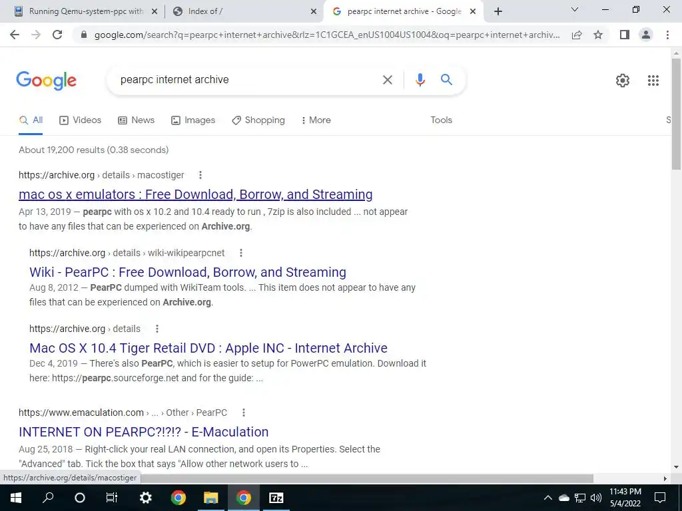Screen dimensions: 682x511
Task: Open the taskbar clock showing 11:43 PM
Action: point(625,498)
